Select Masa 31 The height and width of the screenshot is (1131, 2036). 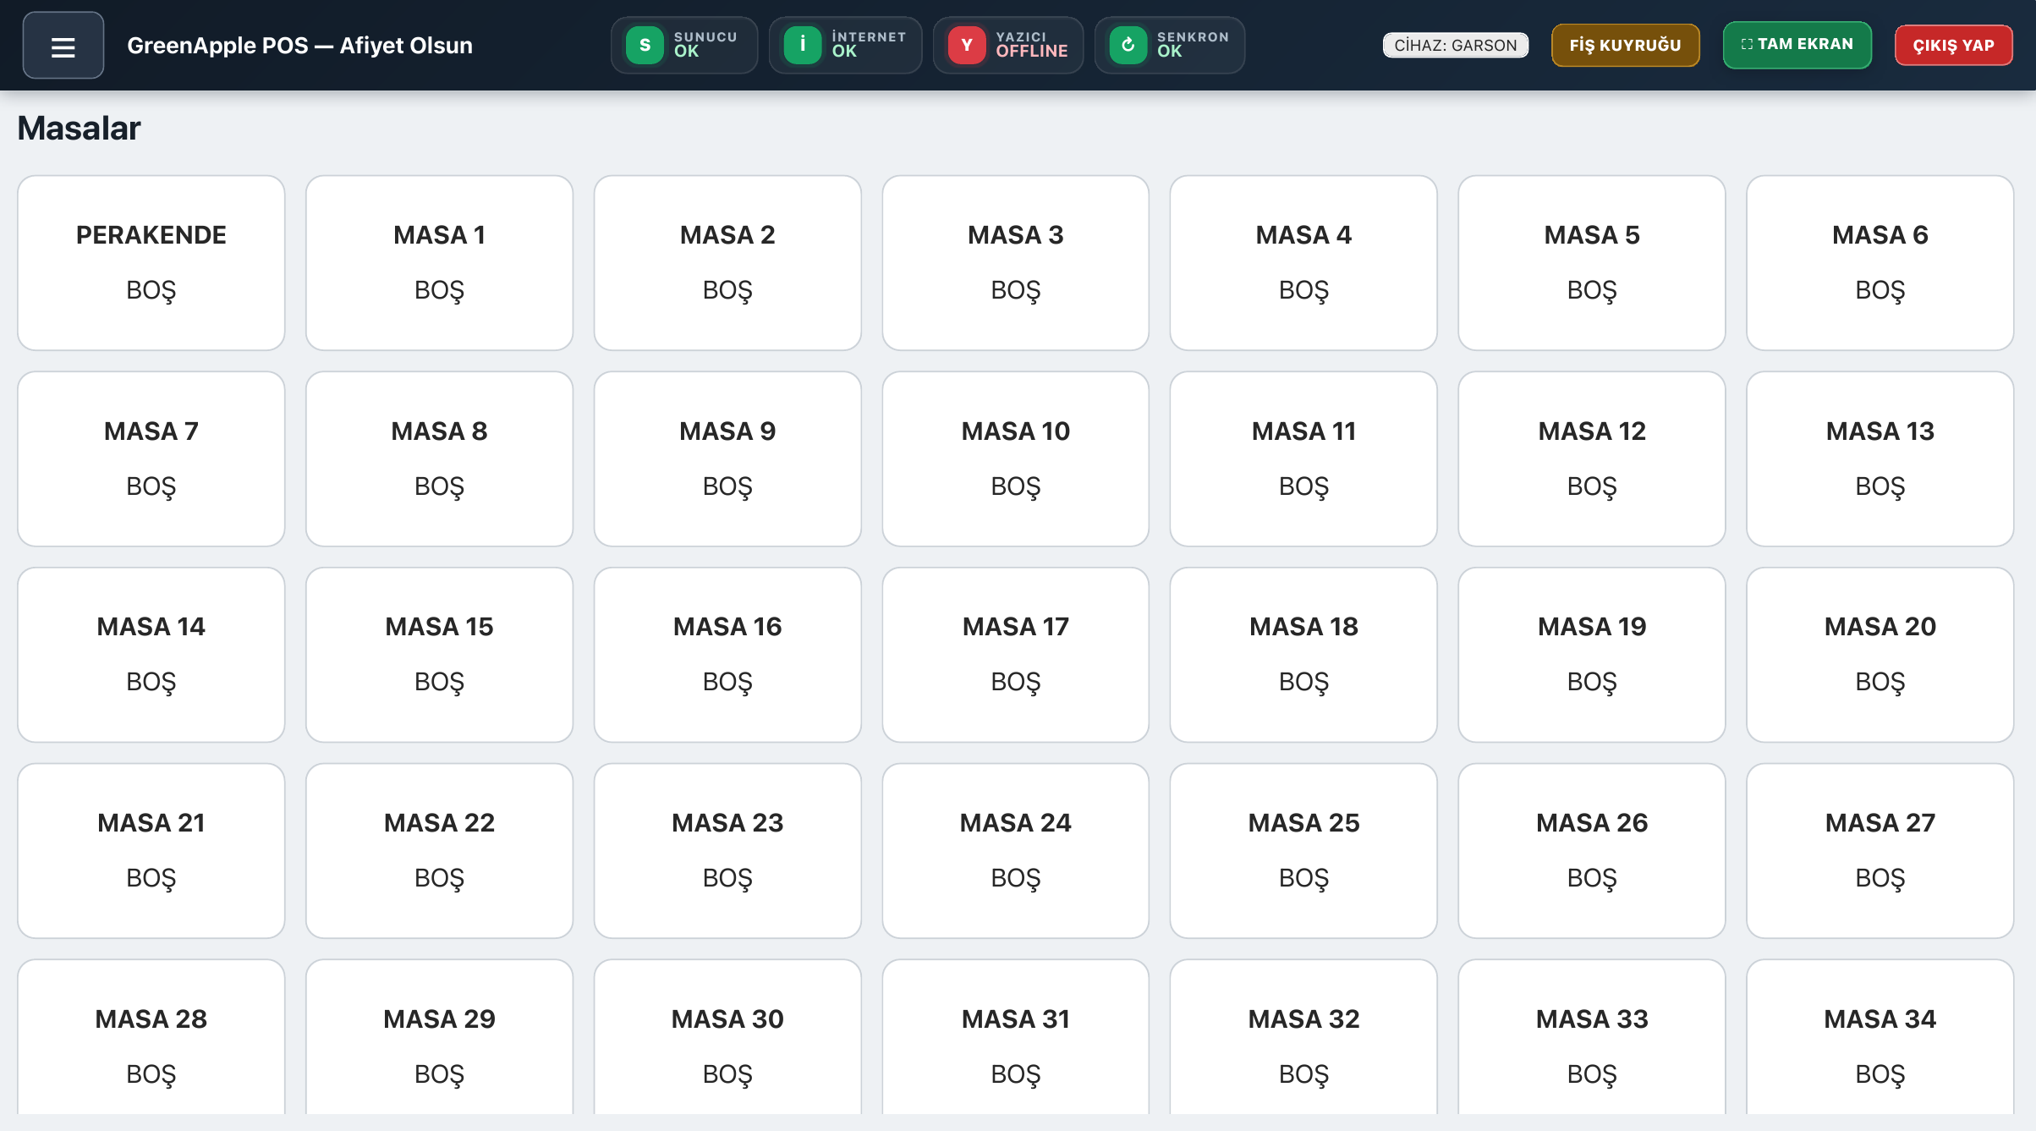pyautogui.click(x=1016, y=1037)
